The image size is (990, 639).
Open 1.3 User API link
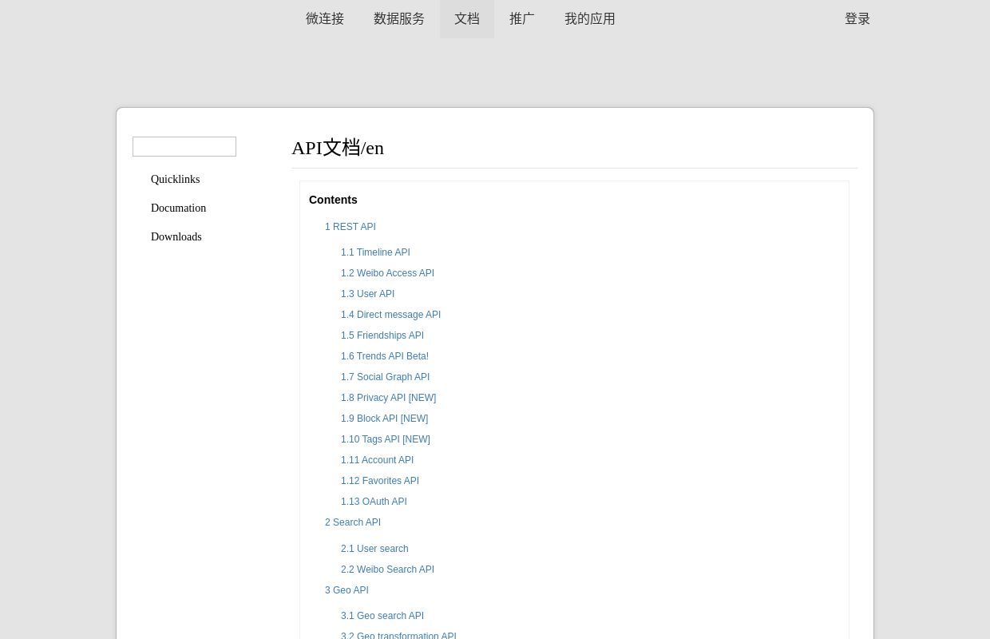click(367, 294)
